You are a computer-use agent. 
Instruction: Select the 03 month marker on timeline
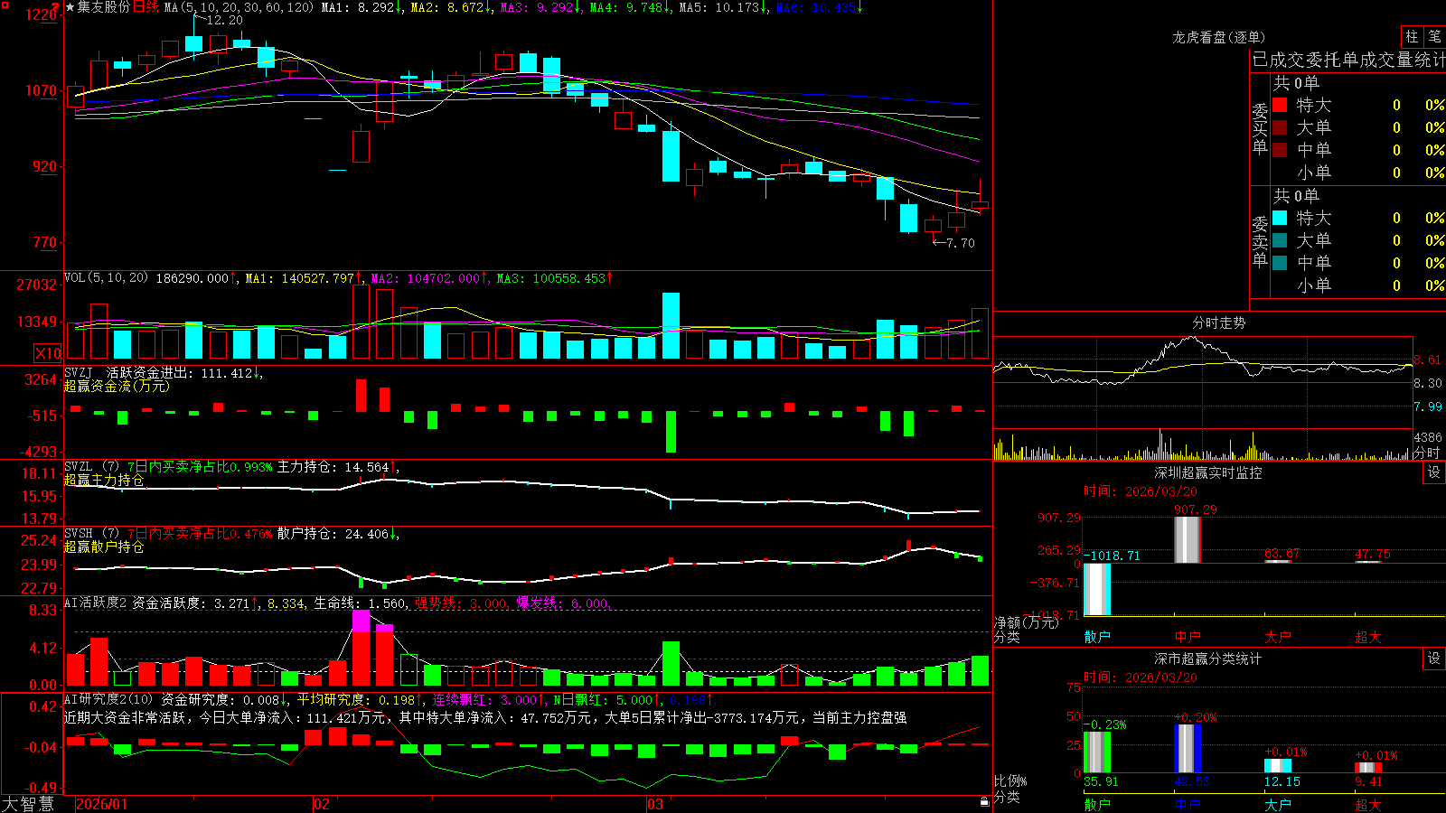coord(655,804)
